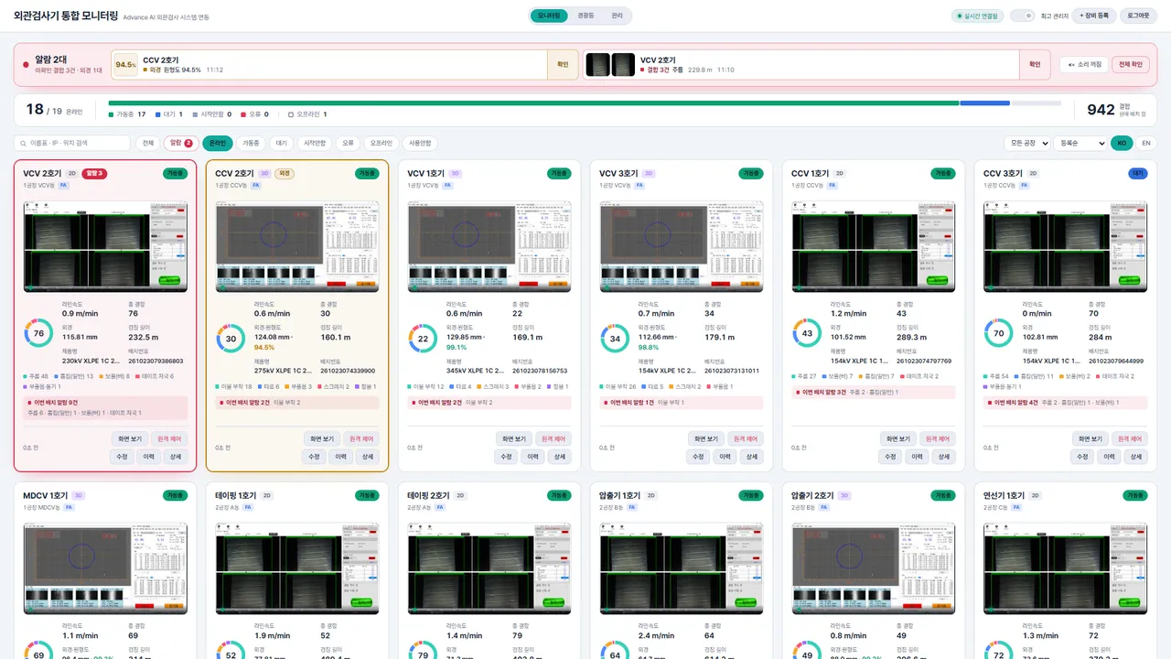Open the 모든 공장 factory dropdown
Screen dimensions: 1171x659
click(1027, 143)
